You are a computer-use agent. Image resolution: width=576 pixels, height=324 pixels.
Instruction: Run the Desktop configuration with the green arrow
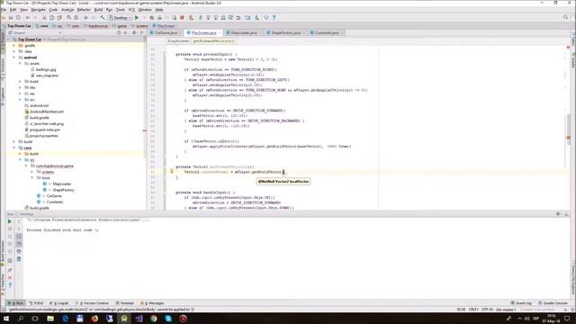(137, 18)
